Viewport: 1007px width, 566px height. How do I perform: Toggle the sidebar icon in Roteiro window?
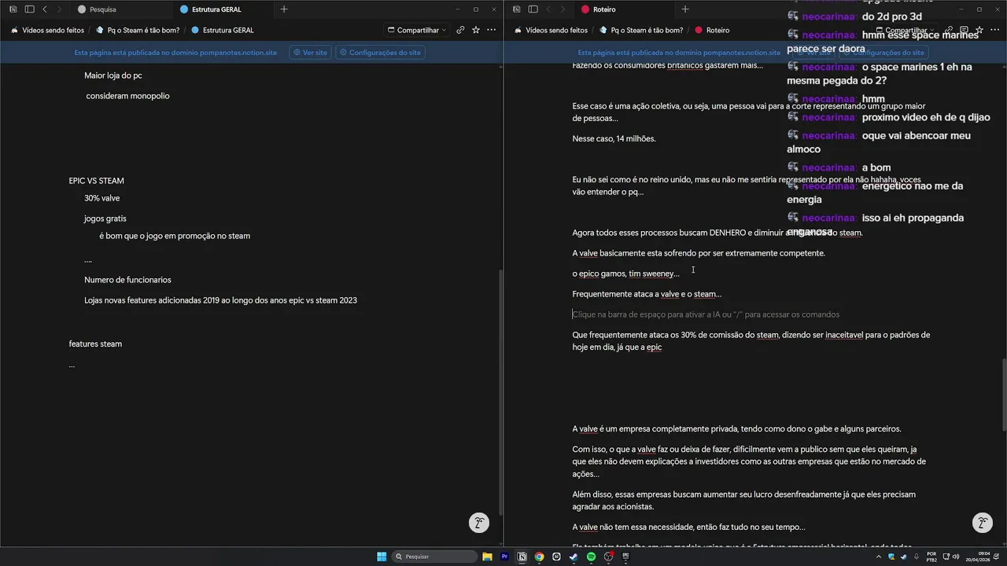click(x=533, y=9)
